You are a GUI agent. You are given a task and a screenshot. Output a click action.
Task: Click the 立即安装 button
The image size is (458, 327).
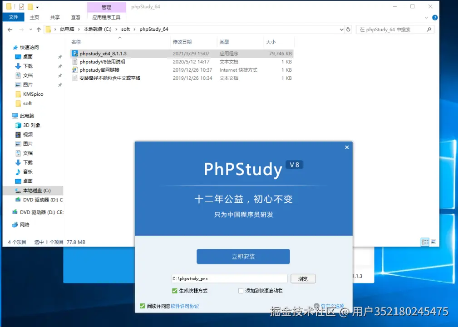(243, 257)
